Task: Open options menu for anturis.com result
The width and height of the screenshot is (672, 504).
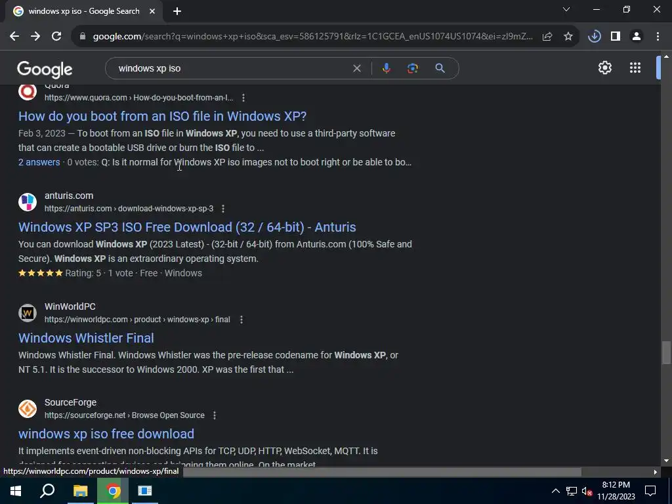Action: (223, 209)
